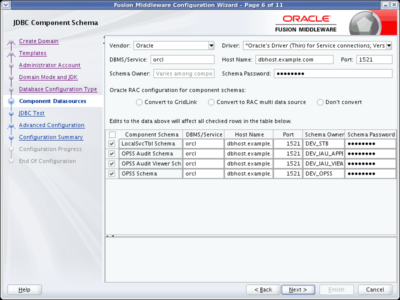The image size is (400, 300).
Task: Go to Configuration Summary step
Action: click(x=51, y=137)
